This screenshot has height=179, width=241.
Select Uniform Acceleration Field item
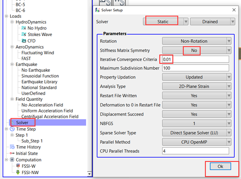point(47,111)
